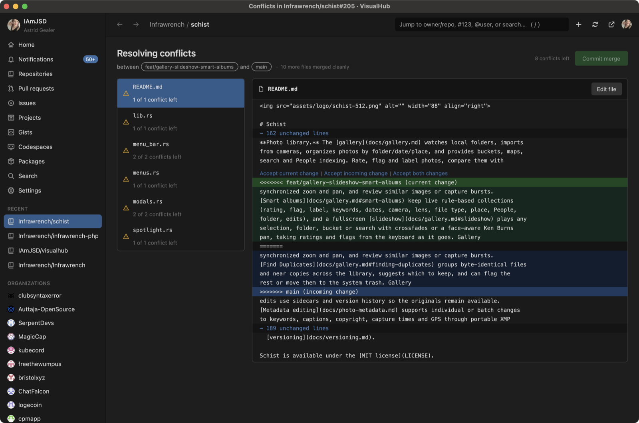Click the main branch pill

[261, 67]
